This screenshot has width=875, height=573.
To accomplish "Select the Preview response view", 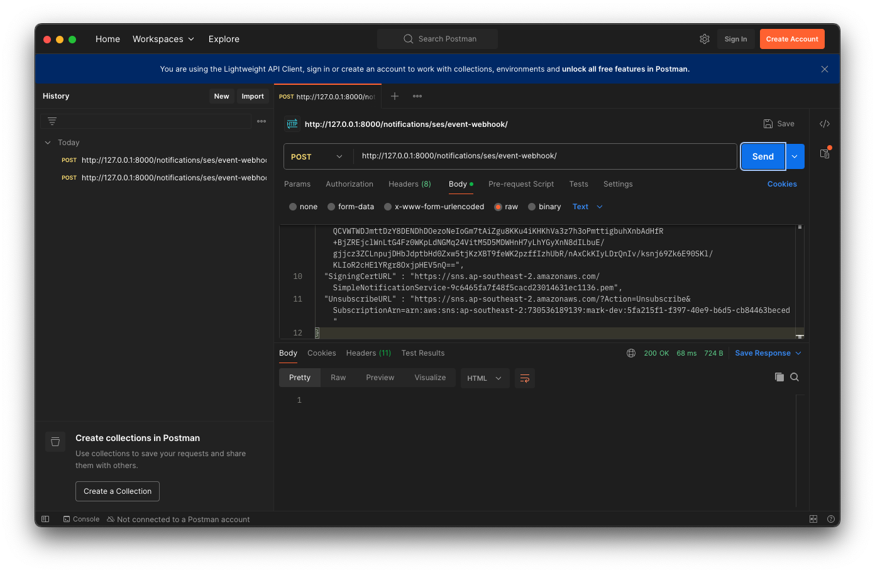I will pos(380,378).
